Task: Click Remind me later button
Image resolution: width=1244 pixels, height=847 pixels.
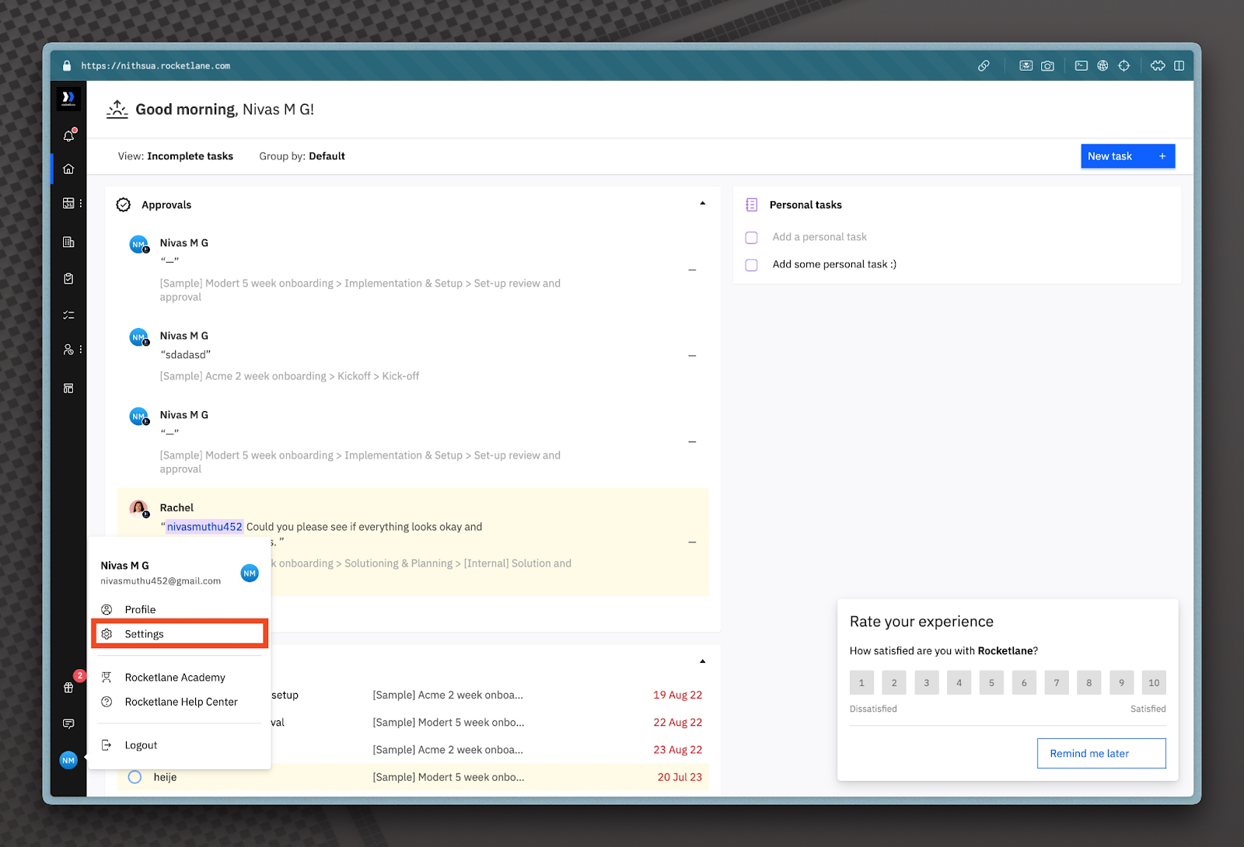Action: tap(1101, 754)
